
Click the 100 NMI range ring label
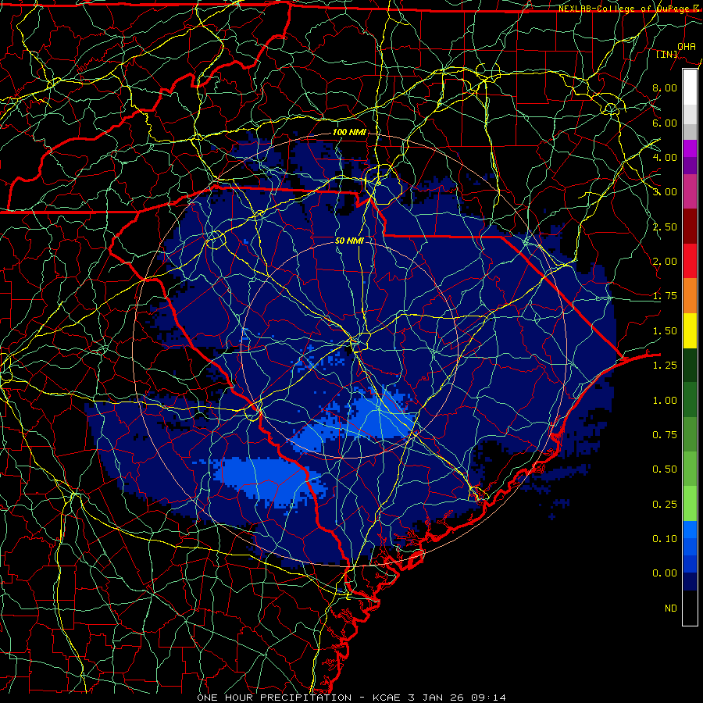[349, 132]
